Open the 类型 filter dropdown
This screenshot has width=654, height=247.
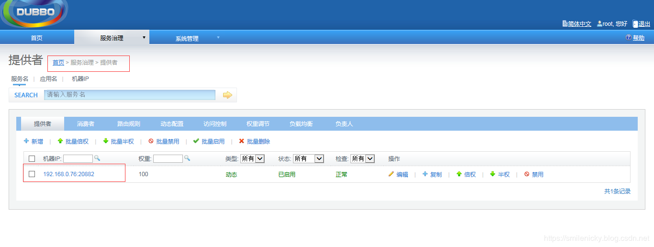pos(252,158)
